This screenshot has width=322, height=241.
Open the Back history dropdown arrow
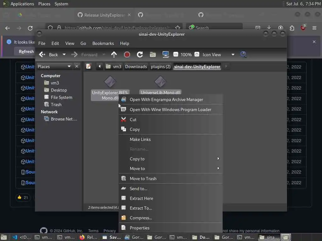pyautogui.click(x=64, y=55)
